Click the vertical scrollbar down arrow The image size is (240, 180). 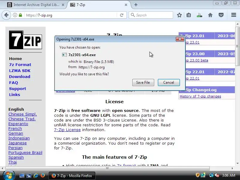click(x=238, y=163)
